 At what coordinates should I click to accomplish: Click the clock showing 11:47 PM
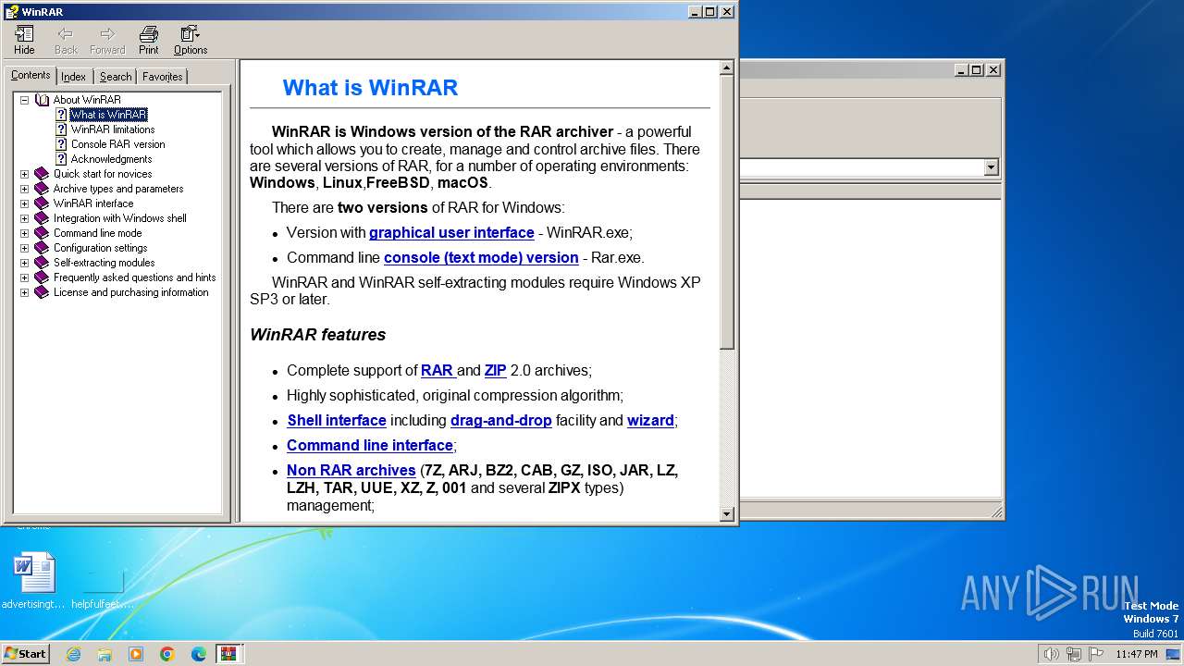click(x=1136, y=654)
